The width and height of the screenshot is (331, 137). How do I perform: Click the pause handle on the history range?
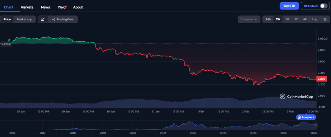click(x=315, y=125)
